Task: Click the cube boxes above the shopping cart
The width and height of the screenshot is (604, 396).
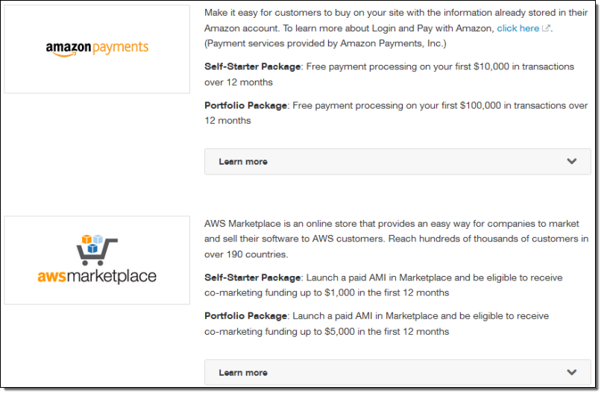Action: click(x=91, y=243)
